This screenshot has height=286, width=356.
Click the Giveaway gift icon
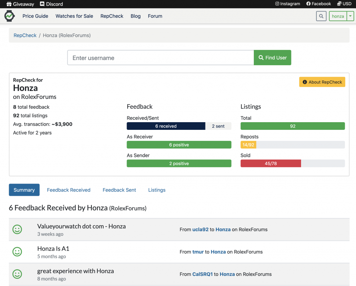(9, 4)
